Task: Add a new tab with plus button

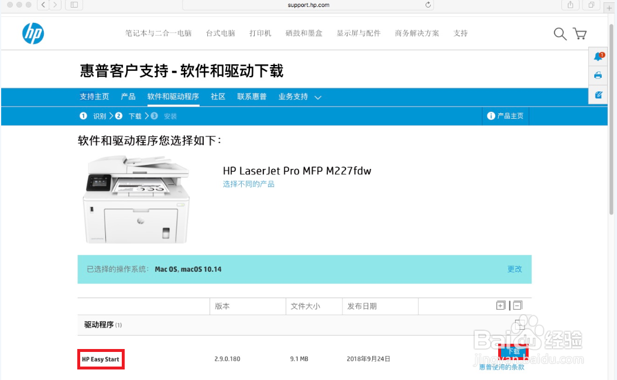Action: pos(609,8)
